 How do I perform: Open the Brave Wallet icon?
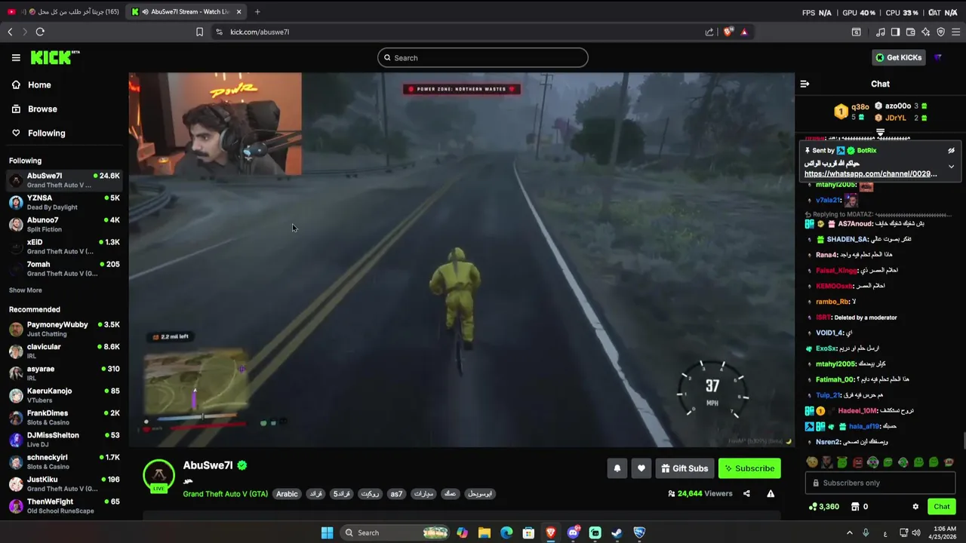(910, 32)
